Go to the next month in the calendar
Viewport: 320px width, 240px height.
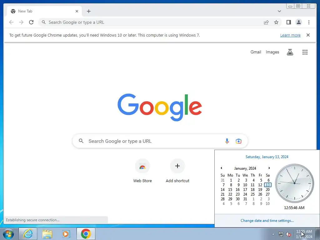tap(269, 168)
